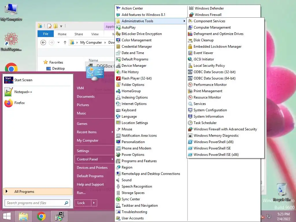Open the Lock options arrow button
296x222 pixels.
(x=94, y=203)
